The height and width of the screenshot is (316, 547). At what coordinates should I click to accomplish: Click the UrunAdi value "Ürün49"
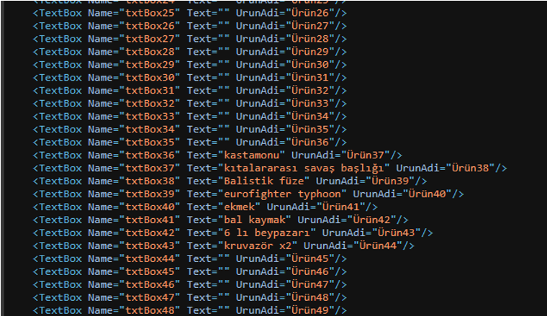310,310
